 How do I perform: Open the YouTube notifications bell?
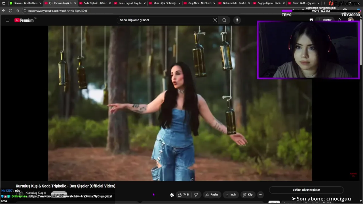point(340,20)
